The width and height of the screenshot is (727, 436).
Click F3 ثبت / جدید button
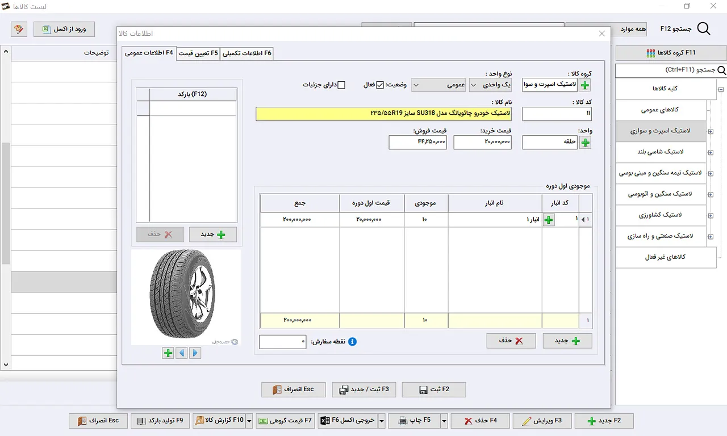(x=363, y=389)
